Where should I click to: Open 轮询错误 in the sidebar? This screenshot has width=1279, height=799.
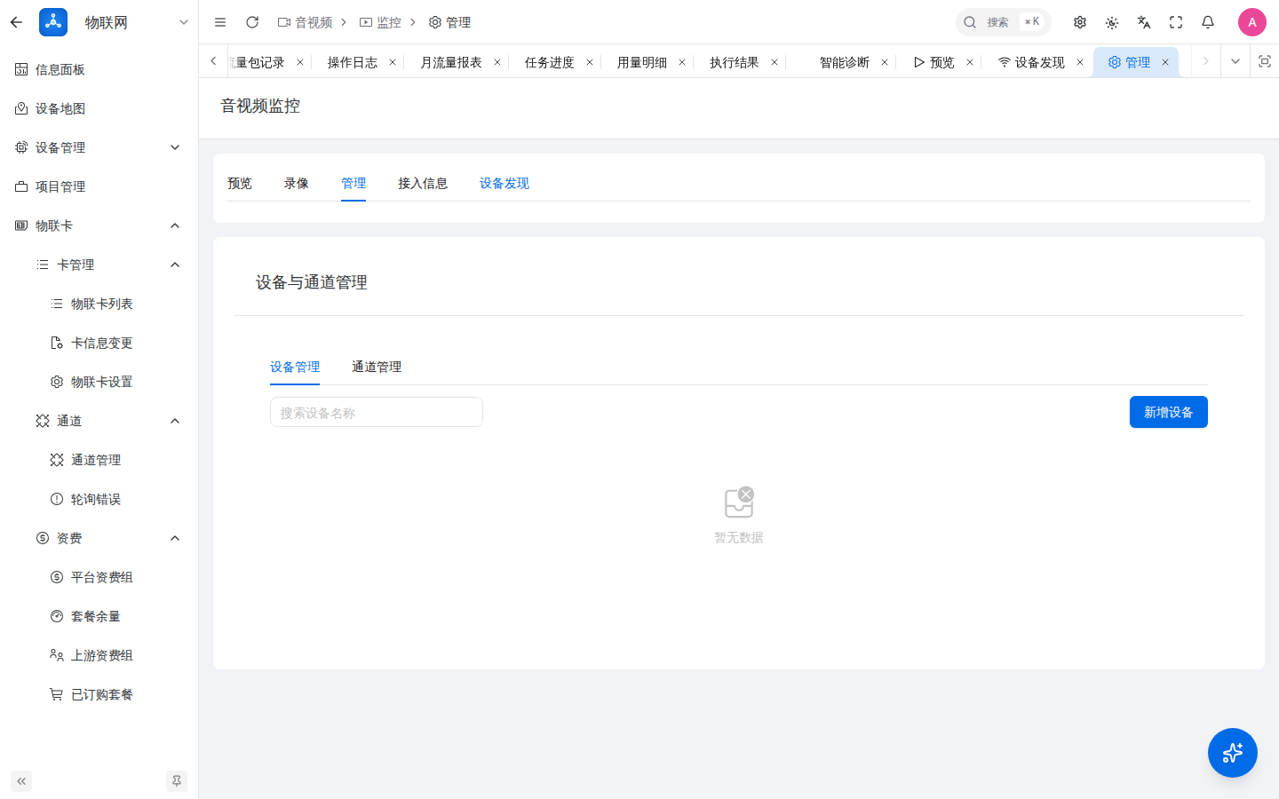point(99,499)
